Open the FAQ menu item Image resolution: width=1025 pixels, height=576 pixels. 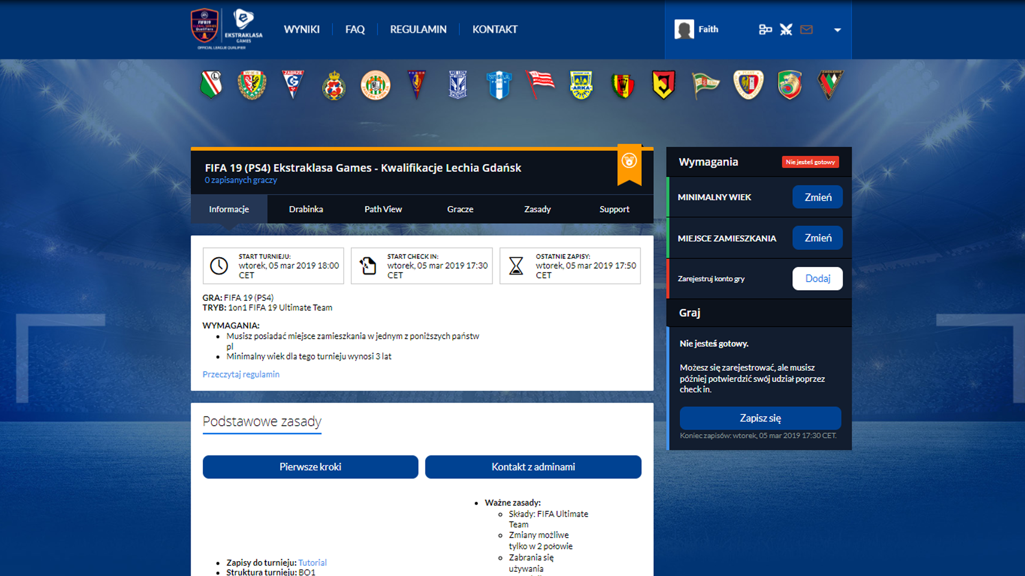click(x=355, y=29)
